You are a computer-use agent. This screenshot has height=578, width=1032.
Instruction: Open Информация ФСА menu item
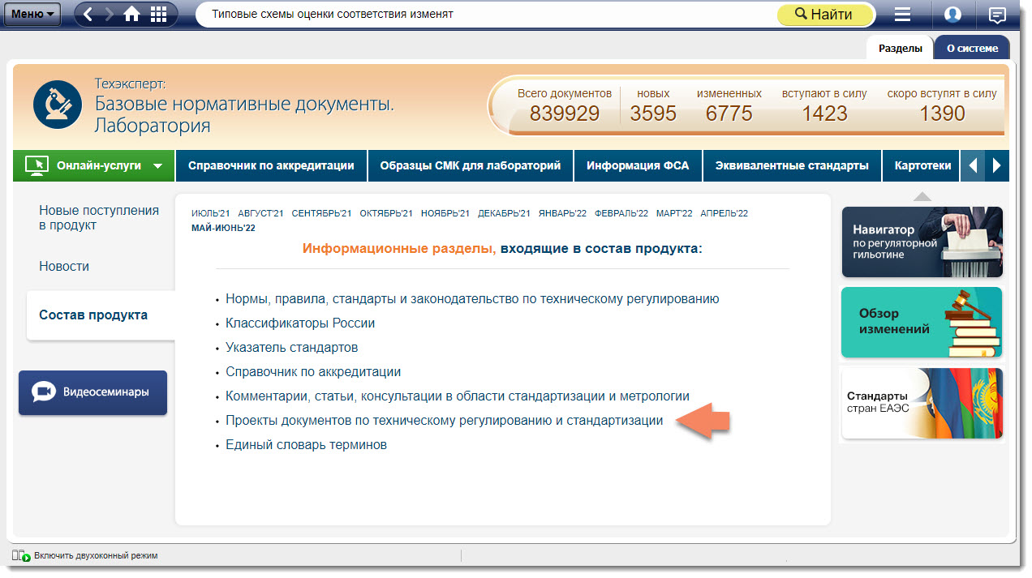coord(638,165)
